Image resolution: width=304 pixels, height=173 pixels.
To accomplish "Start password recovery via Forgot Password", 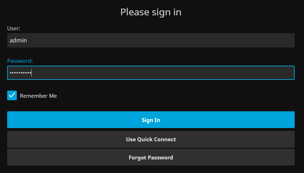I will click(x=151, y=157).
